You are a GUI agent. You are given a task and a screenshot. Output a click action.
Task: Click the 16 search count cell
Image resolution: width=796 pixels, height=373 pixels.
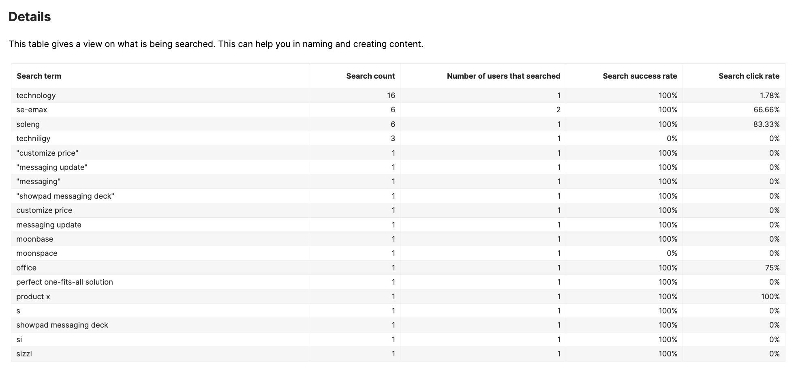coord(391,96)
